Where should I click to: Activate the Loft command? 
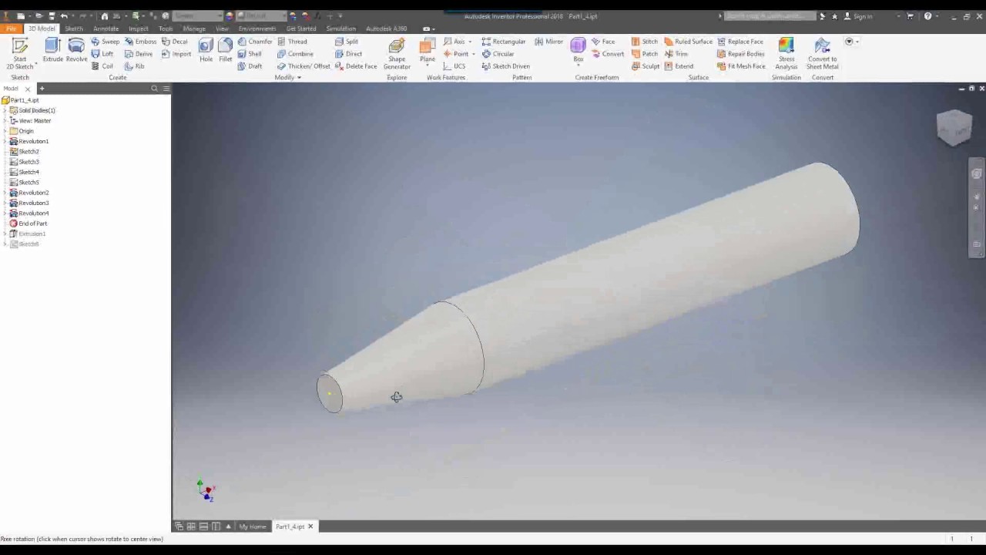click(x=102, y=54)
